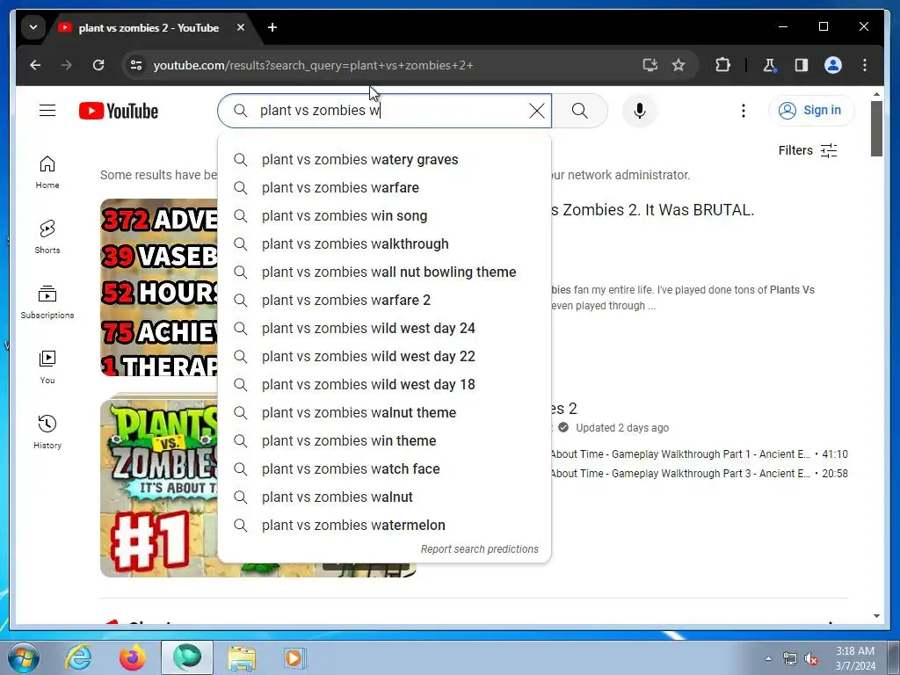Click the address bar URL
900x675 pixels.
[313, 65]
